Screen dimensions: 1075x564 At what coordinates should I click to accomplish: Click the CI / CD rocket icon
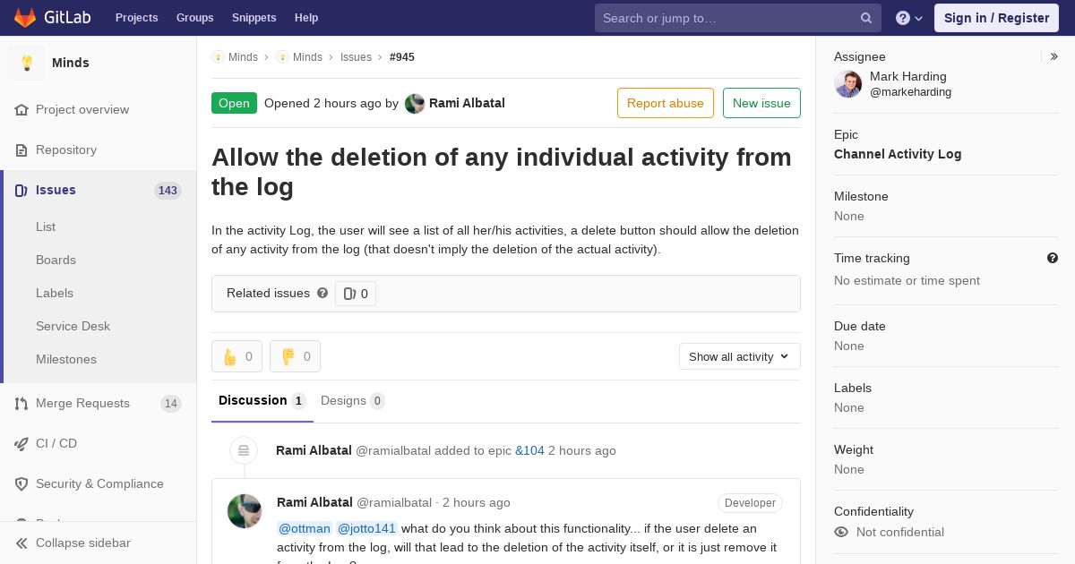pyautogui.click(x=21, y=444)
